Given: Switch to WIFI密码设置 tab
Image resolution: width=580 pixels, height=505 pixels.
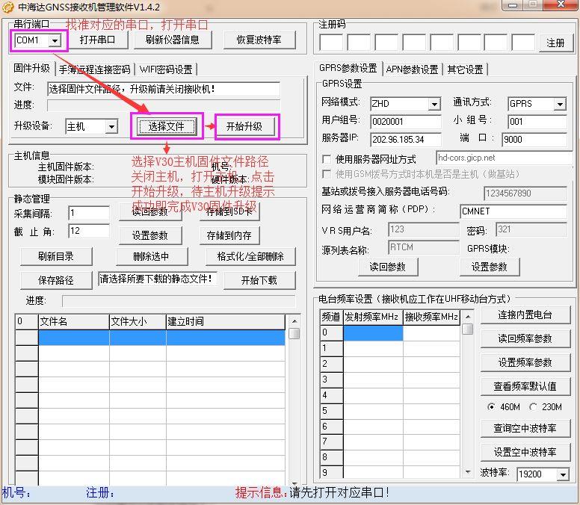Looking at the screenshot, I should pyautogui.click(x=166, y=69).
